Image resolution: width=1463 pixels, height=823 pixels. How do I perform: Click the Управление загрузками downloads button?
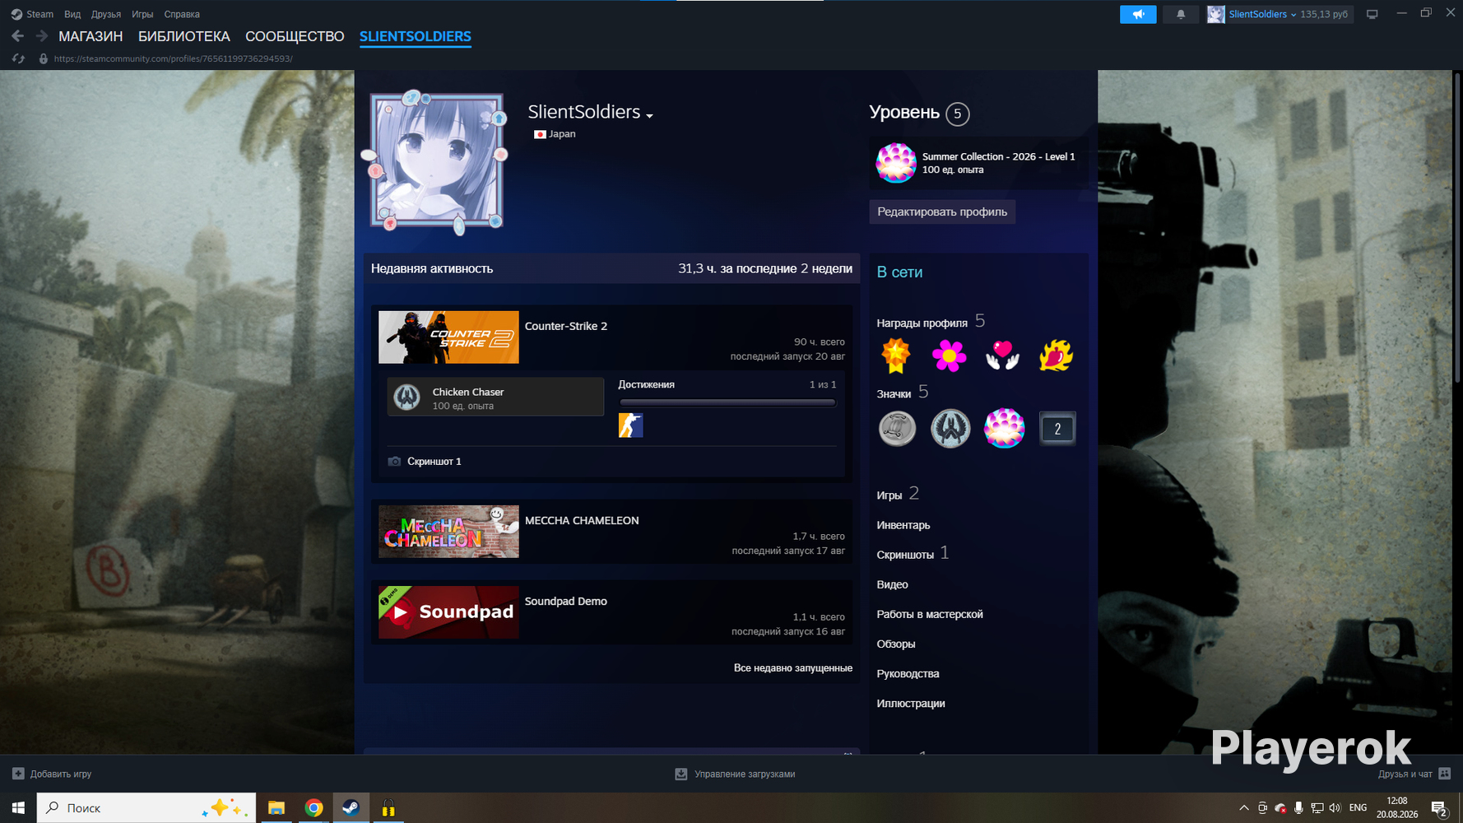(735, 774)
